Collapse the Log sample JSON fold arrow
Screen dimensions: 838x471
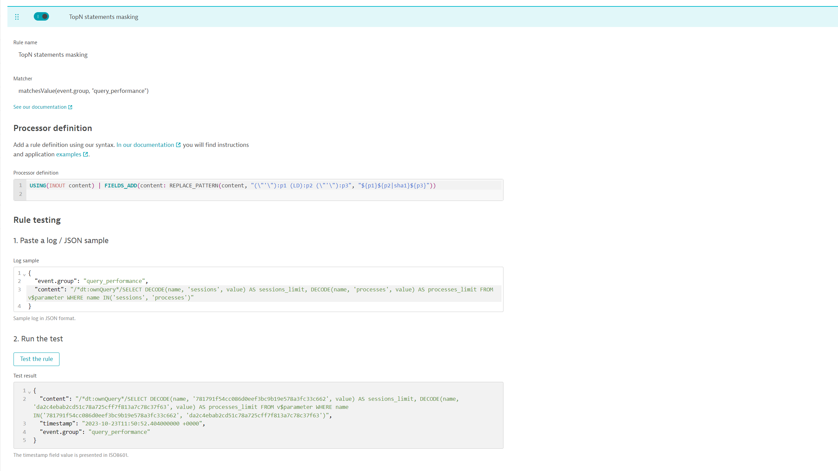[24, 274]
